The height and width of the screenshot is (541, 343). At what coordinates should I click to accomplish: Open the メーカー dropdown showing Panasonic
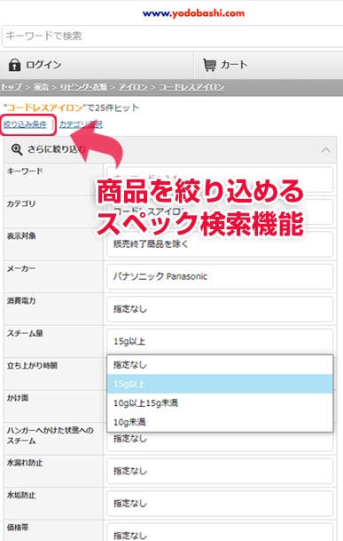[x=220, y=276]
